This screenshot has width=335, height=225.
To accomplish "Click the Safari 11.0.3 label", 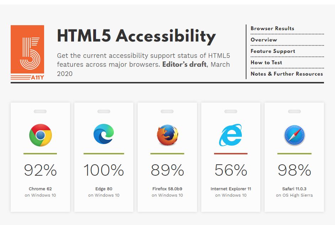I will point(294,189).
